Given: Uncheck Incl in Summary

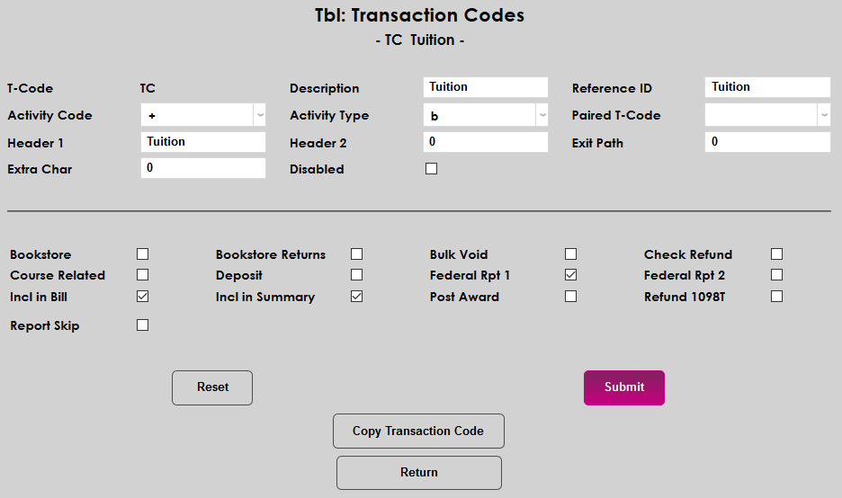Looking at the screenshot, I should click(x=356, y=297).
